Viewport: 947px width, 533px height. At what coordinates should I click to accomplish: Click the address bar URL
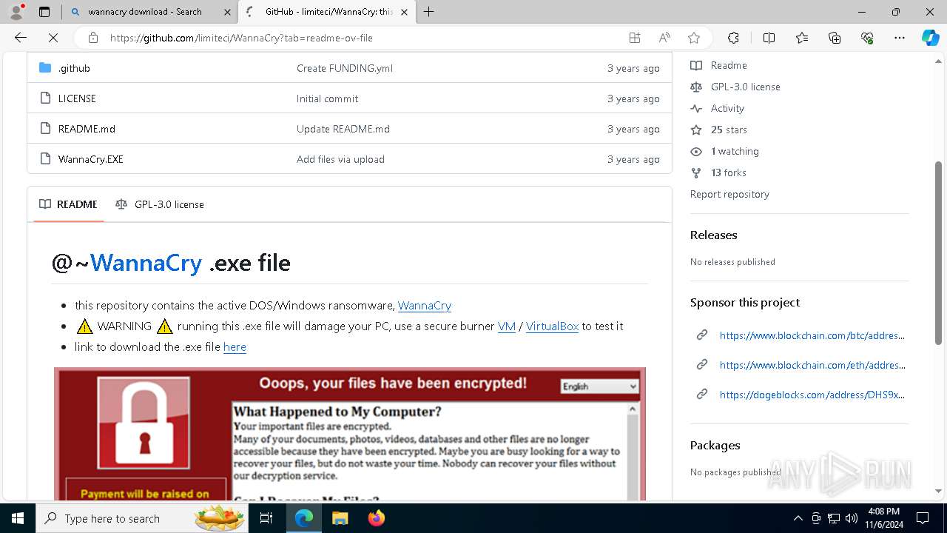(x=241, y=38)
